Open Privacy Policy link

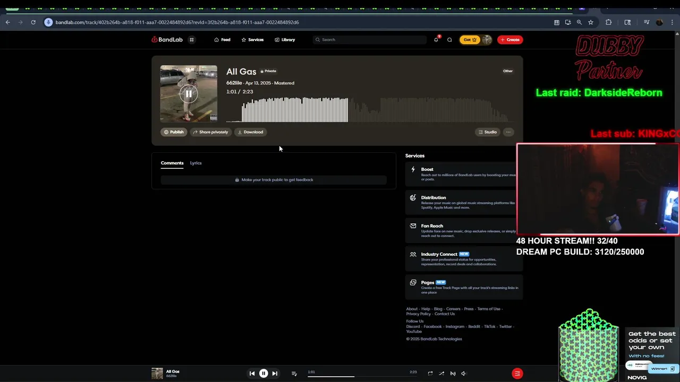419,314
